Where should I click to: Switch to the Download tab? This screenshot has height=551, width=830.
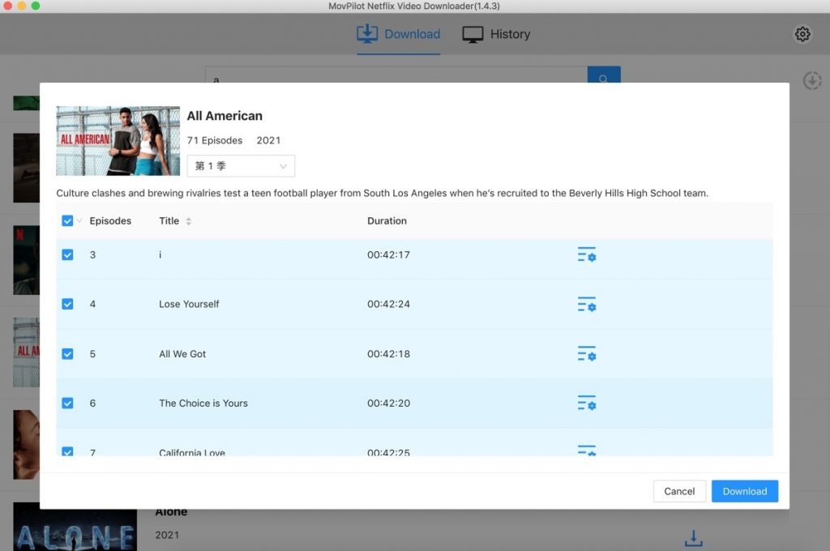click(399, 34)
